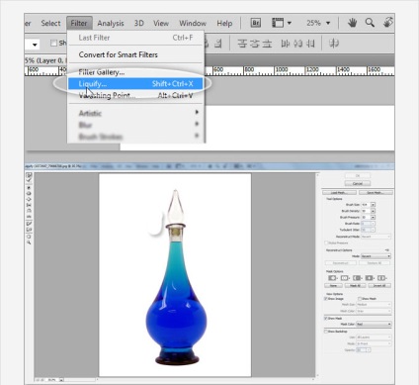Screen dimensions: 419x385
Task: Click Intersect with Selection mask option icon
Action: (x=370, y=278)
